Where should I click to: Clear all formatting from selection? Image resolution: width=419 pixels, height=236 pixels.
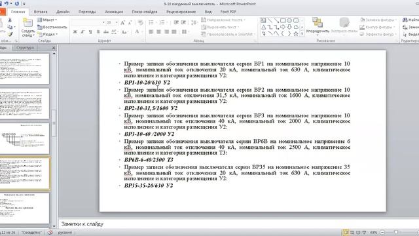(x=141, y=23)
